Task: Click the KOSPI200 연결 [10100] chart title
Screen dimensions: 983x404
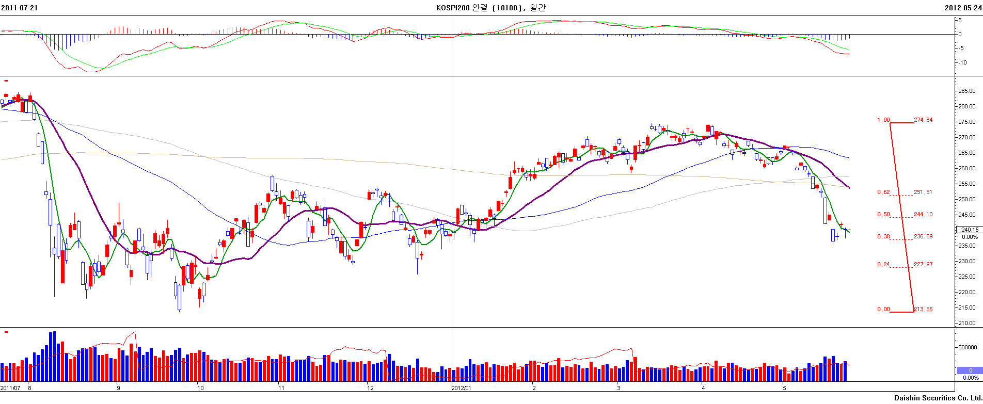Action: pyautogui.click(x=490, y=8)
